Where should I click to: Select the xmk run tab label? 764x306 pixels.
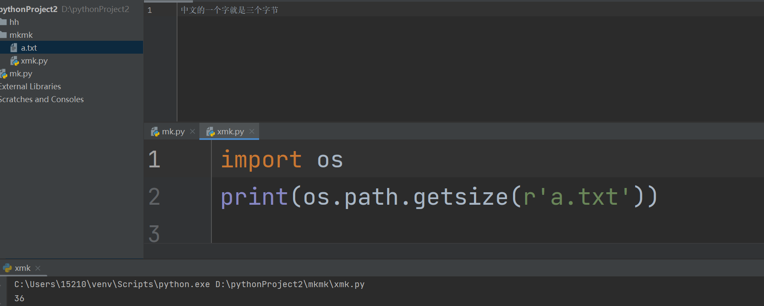coord(22,268)
